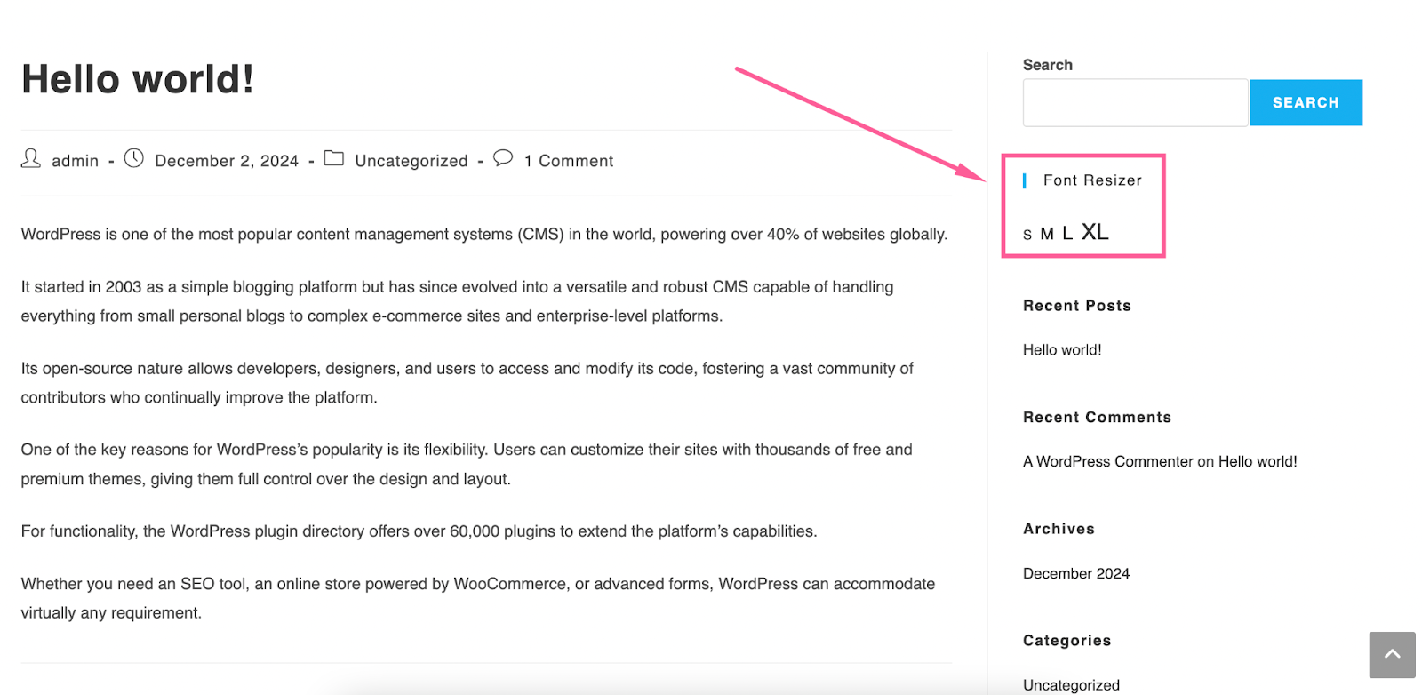Set font size to M
The image size is (1422, 695).
click(1047, 234)
